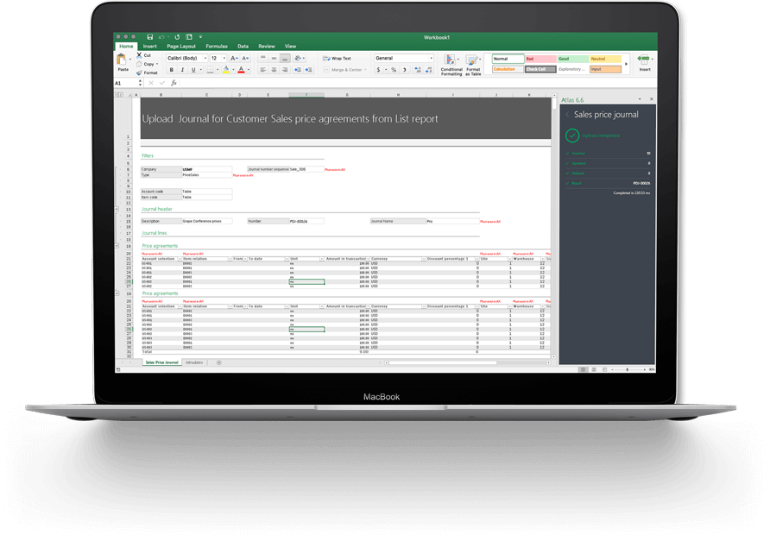Click Merge & Center
The width and height of the screenshot is (770, 535).
point(343,70)
